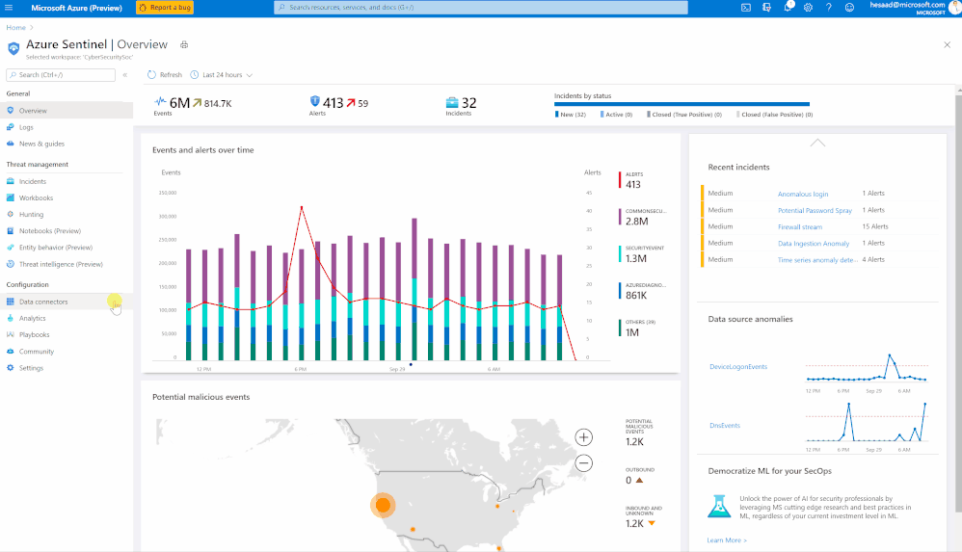The height and width of the screenshot is (552, 962).
Task: Collapse the left navigation menu
Action: coord(125,75)
